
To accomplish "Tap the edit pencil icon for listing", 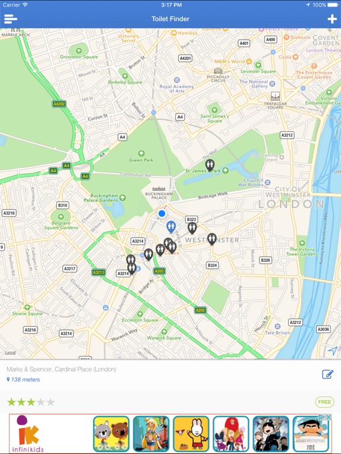I will click(327, 374).
